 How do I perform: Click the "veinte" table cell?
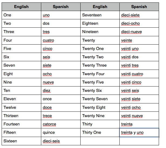[x=127, y=40]
